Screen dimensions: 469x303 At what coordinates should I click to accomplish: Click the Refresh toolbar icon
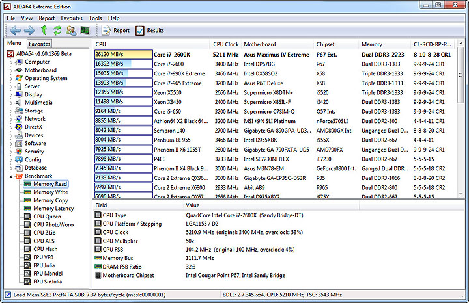click(57, 30)
